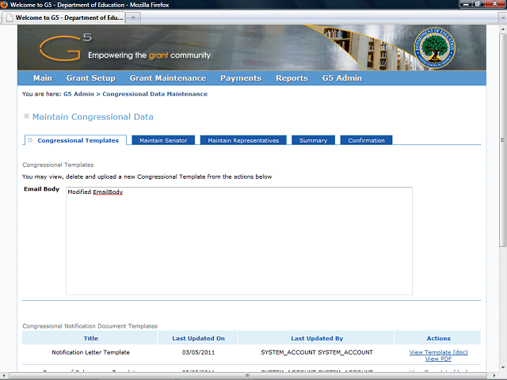Click the Firefox icon in title bar
The height and width of the screenshot is (380, 507).
pyautogui.click(x=4, y=5)
